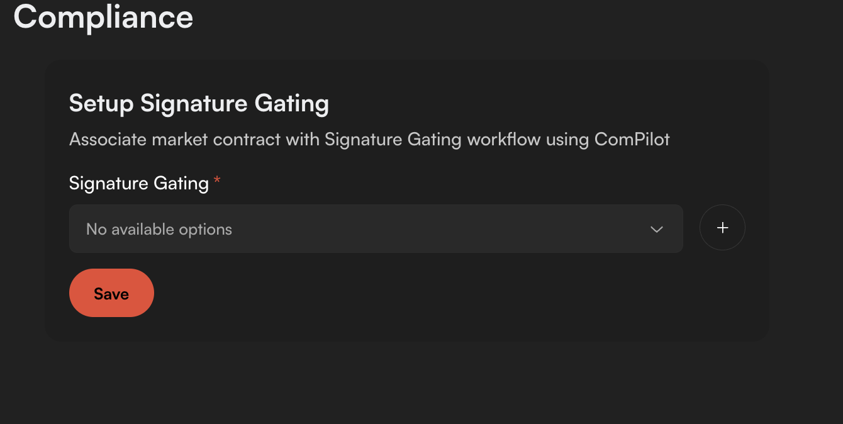Click the 'Setup Signature Gating' card title
This screenshot has width=843, height=424.
coord(199,104)
